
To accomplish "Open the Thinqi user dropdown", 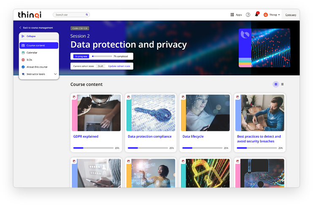I will pyautogui.click(x=272, y=15).
